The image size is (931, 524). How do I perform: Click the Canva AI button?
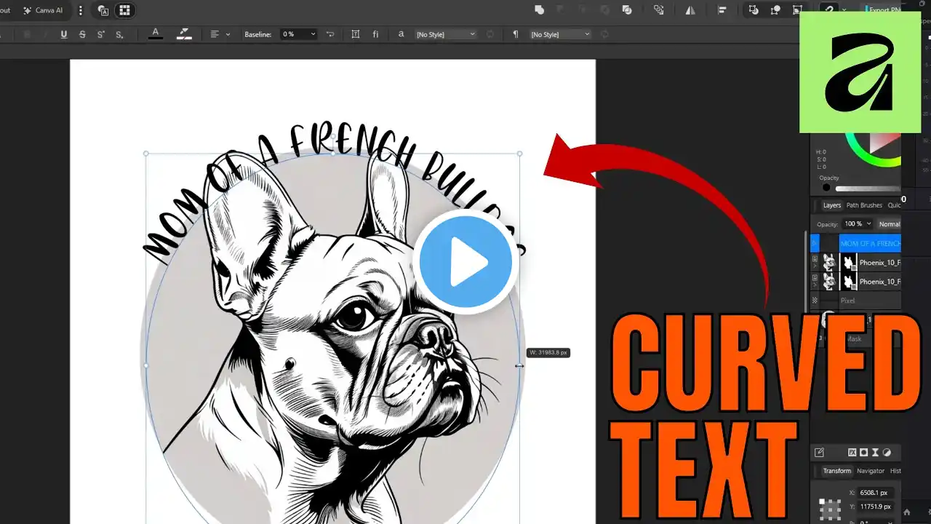click(44, 11)
